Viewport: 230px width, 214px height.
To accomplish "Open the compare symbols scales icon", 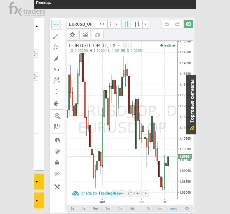I will tap(98, 34).
